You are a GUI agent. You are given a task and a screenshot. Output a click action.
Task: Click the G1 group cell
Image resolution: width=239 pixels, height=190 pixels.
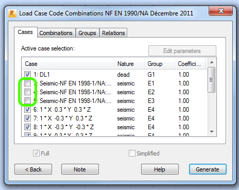pyautogui.click(x=151, y=75)
